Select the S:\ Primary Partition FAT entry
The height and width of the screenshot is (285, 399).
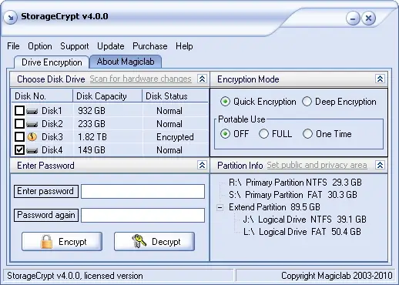(293, 195)
